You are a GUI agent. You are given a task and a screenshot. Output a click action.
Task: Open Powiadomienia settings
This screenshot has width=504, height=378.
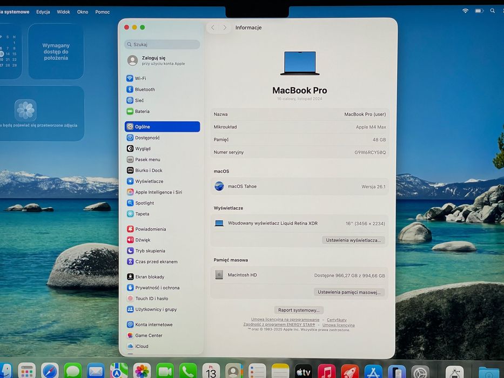pos(162,229)
